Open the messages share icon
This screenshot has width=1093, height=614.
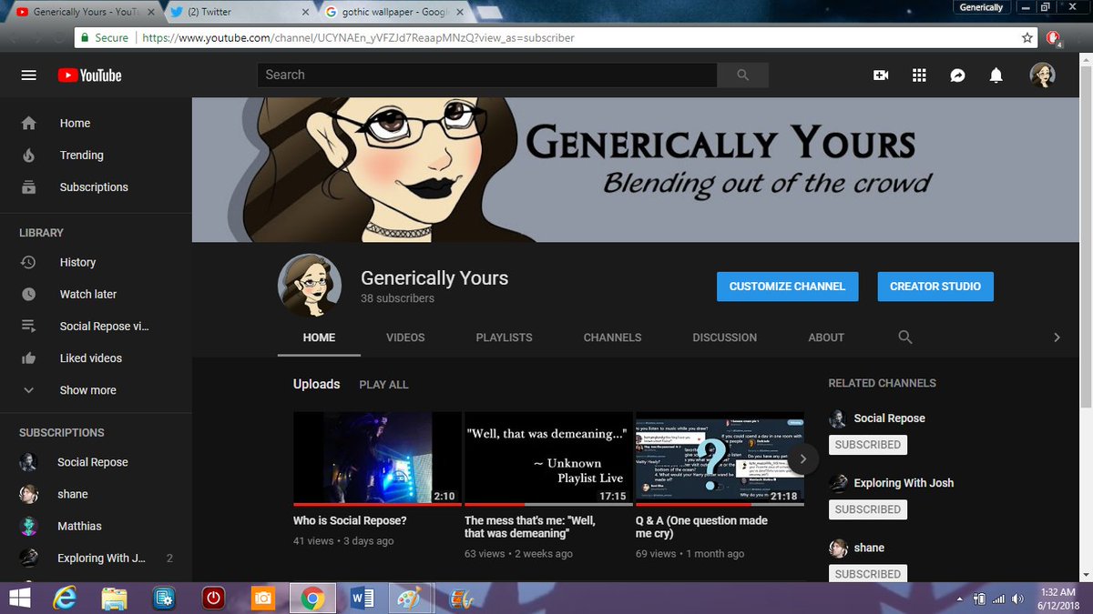(957, 75)
